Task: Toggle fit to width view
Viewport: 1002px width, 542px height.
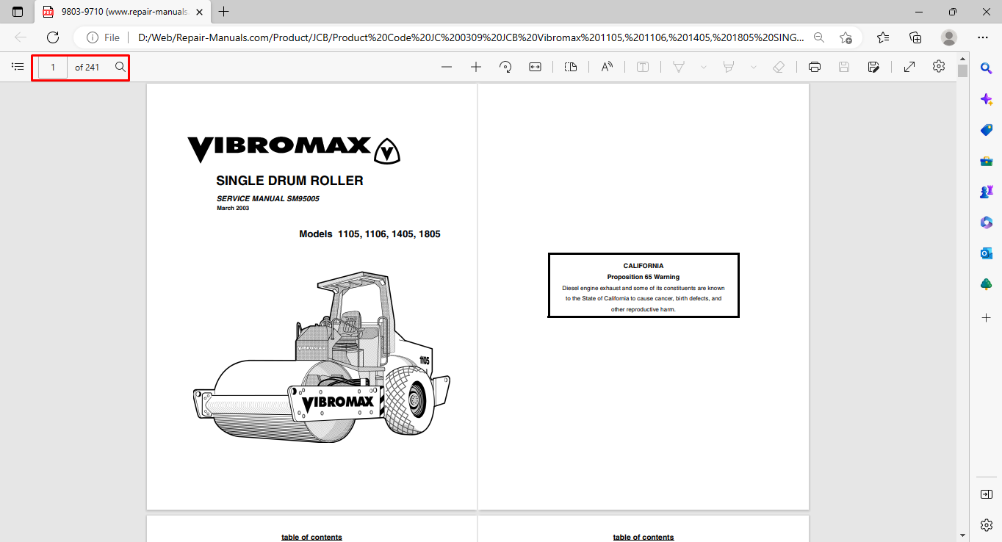Action: click(x=535, y=67)
